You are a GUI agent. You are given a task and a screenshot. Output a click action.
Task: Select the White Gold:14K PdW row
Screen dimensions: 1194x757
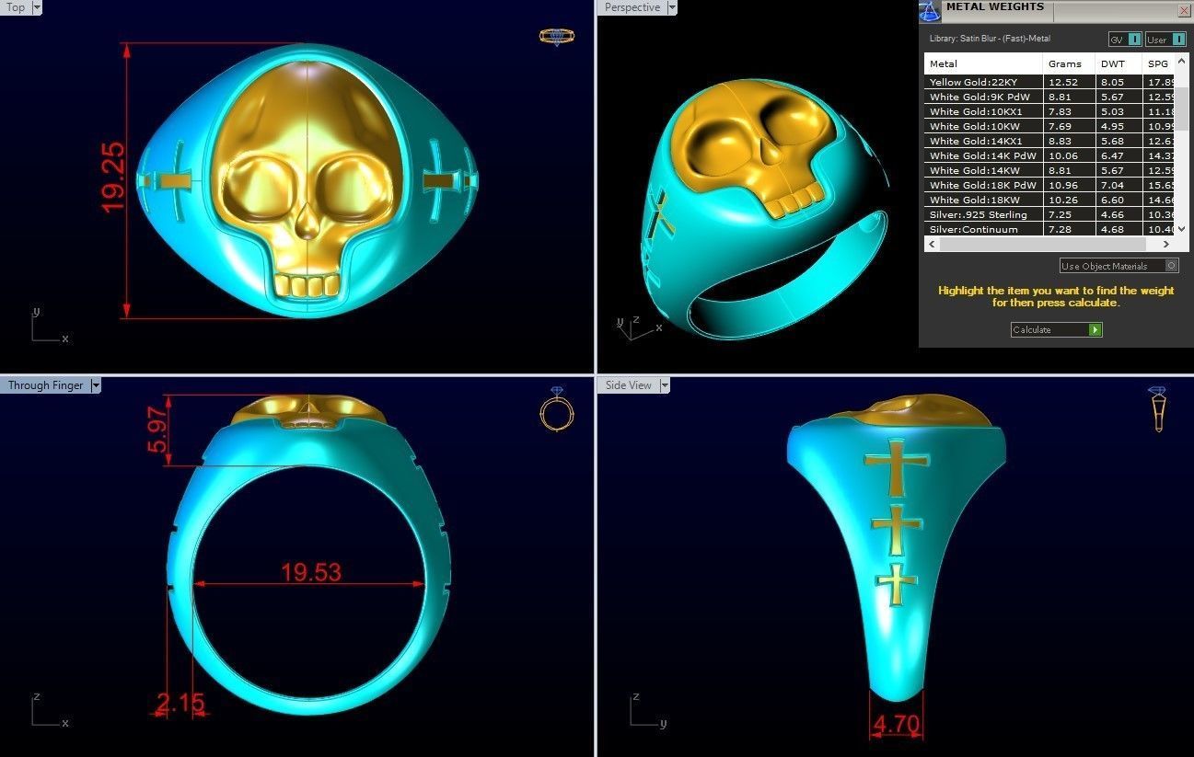click(x=1050, y=155)
